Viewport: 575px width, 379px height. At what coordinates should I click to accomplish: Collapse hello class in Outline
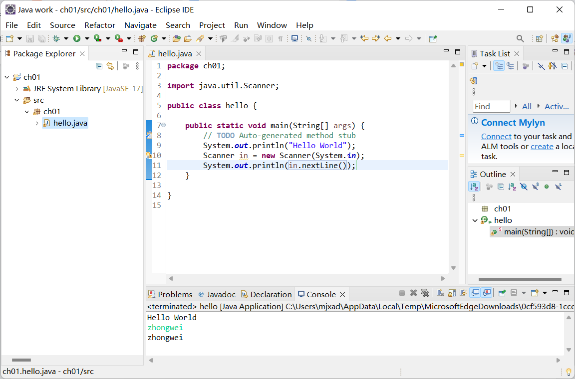coord(475,220)
